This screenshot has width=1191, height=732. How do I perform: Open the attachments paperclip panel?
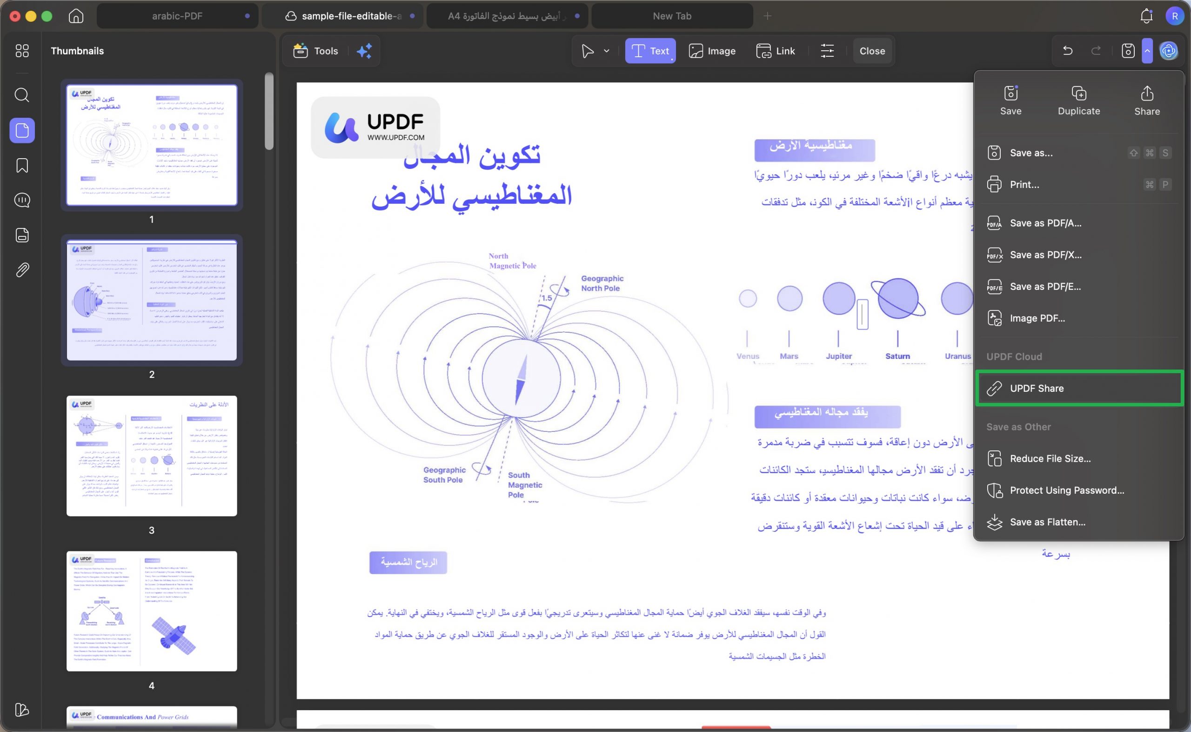tap(22, 270)
